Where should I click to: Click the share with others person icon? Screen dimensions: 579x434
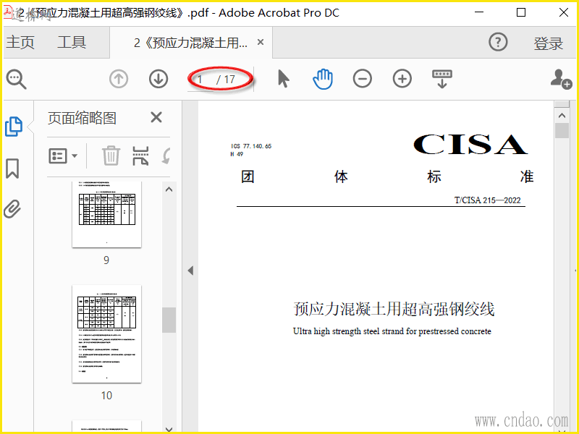point(561,79)
